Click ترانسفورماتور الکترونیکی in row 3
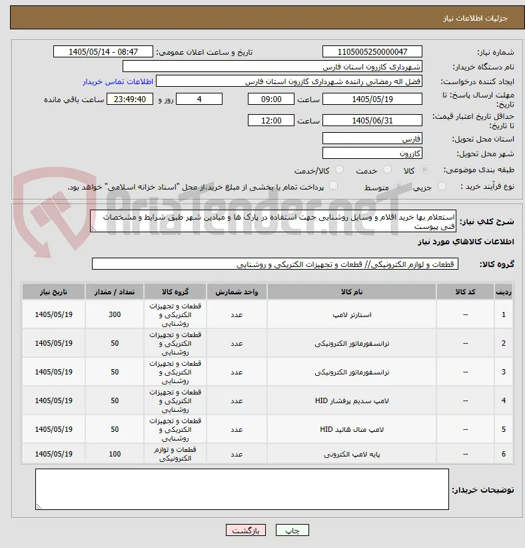The image size is (525, 548). click(352, 372)
